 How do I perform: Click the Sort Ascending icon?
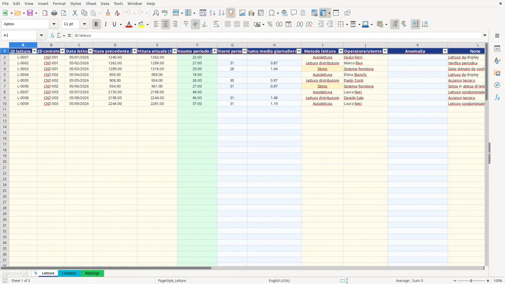(213, 13)
